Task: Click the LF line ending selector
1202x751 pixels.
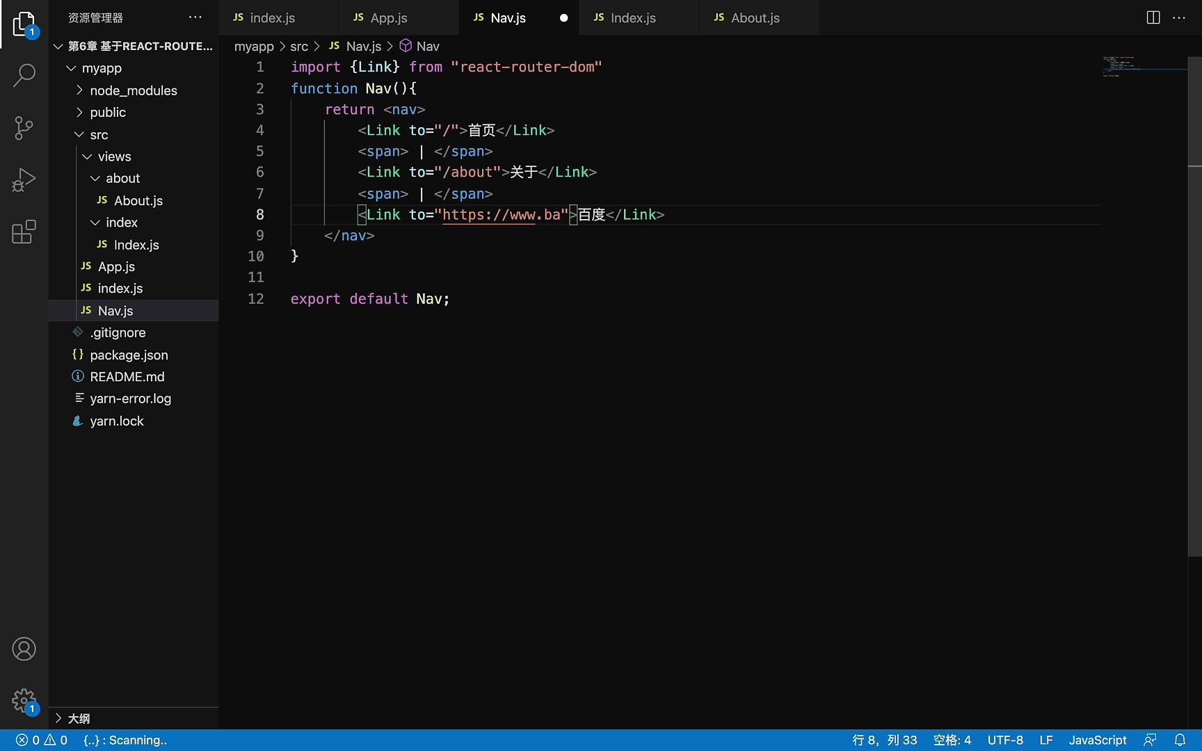Action: pyautogui.click(x=1046, y=740)
